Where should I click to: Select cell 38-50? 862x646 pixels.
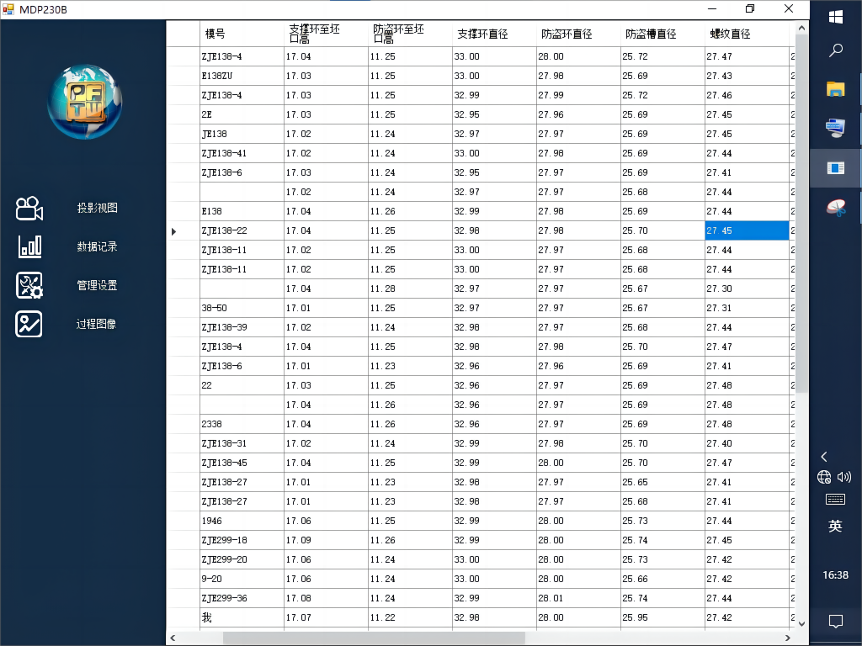pyautogui.click(x=242, y=308)
